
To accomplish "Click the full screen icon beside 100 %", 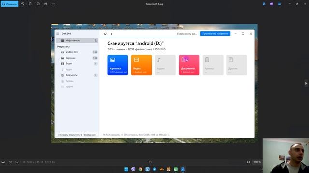I will (248, 162).
